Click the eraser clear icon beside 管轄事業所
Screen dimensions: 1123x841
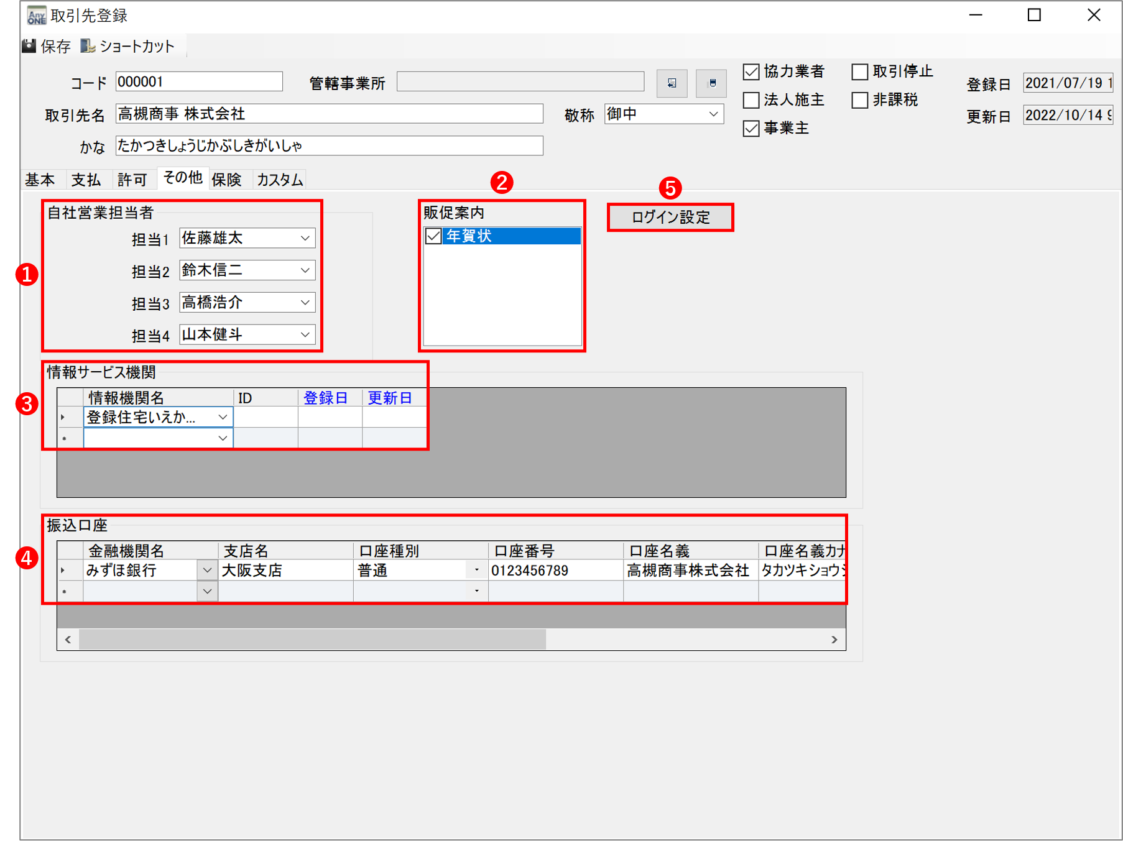(712, 83)
